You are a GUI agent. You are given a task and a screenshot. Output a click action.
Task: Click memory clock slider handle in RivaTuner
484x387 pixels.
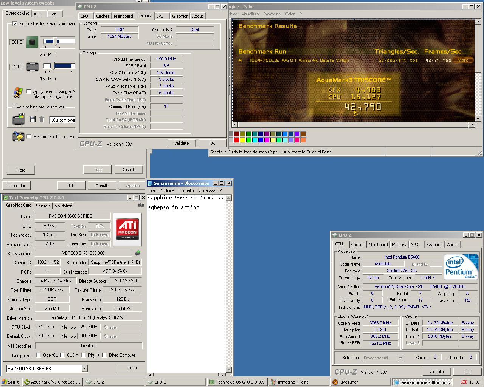coord(53,67)
